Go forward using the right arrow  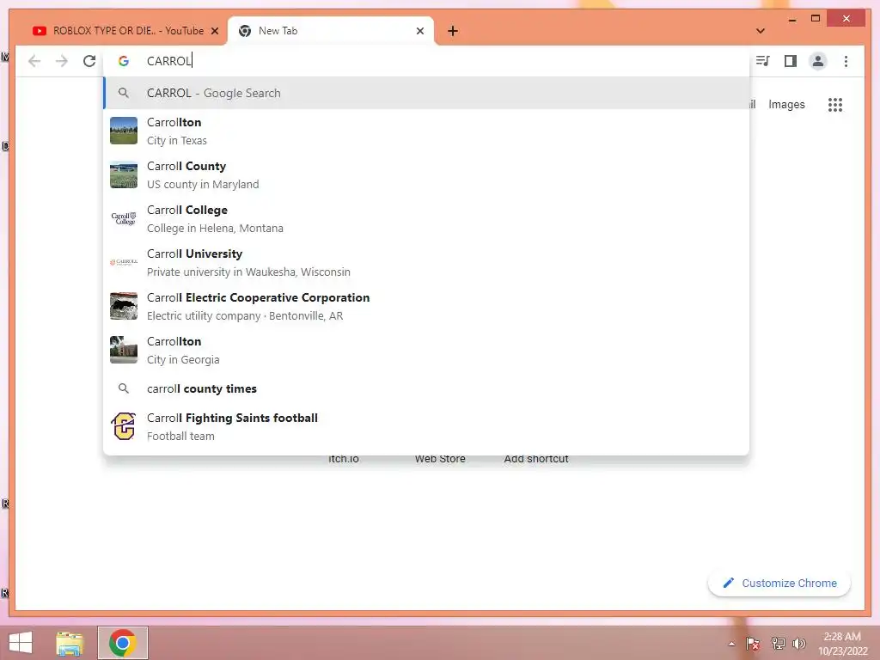click(x=62, y=61)
